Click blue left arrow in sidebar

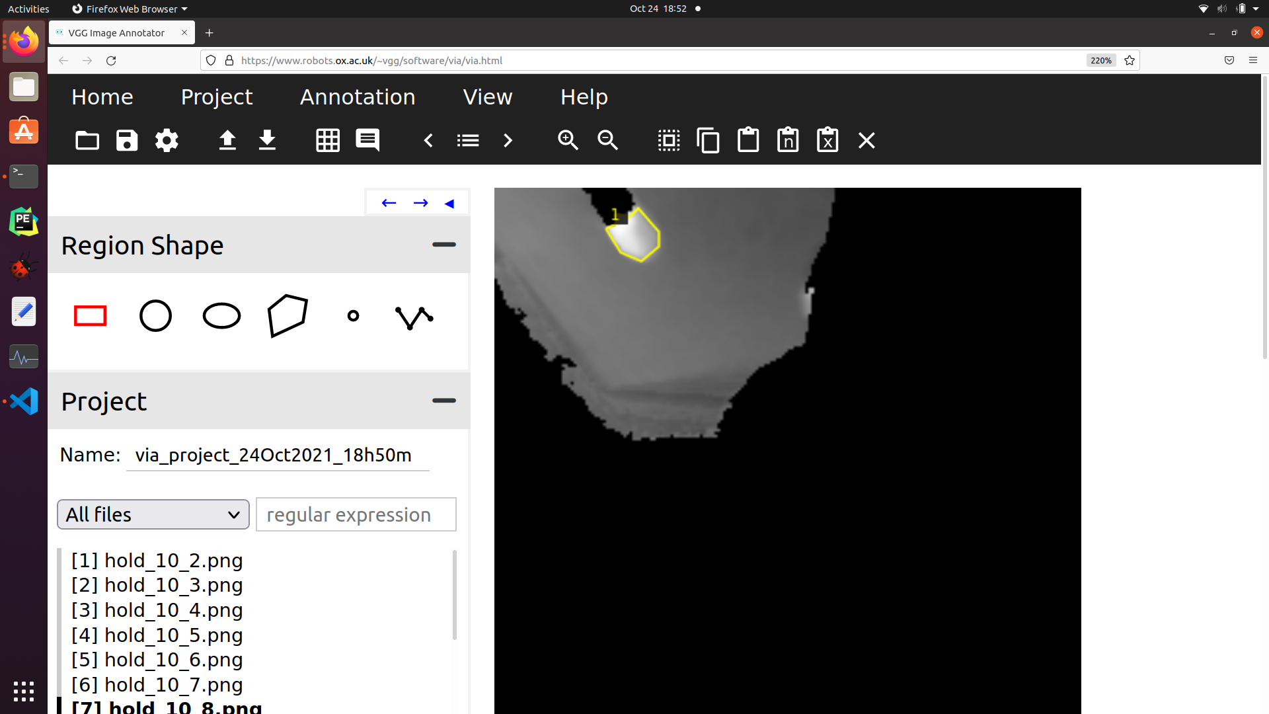click(389, 203)
